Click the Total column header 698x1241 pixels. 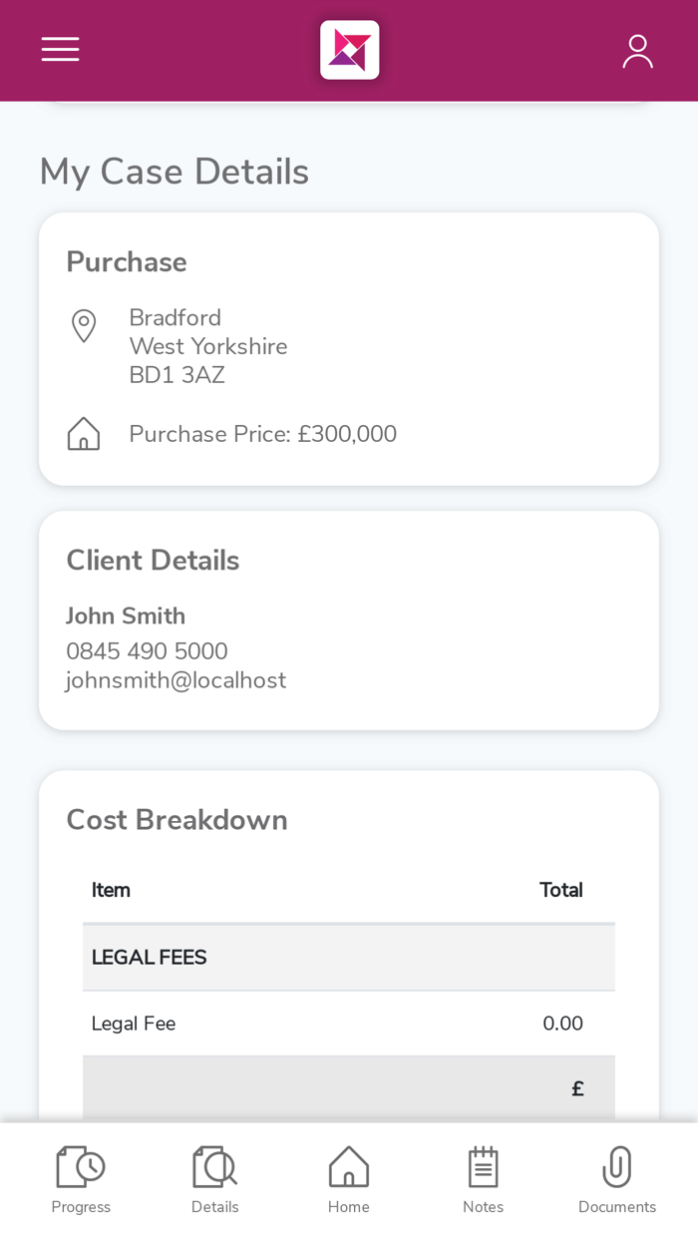[x=561, y=889]
